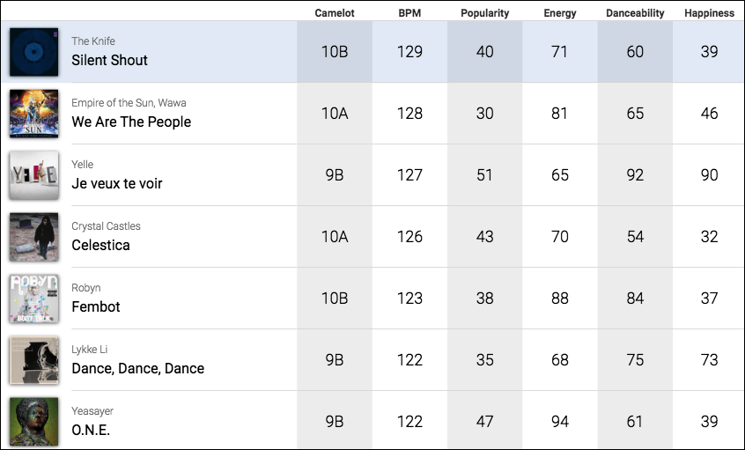Click Yelle album thumbnail
This screenshot has width=745, height=450.
(34, 175)
